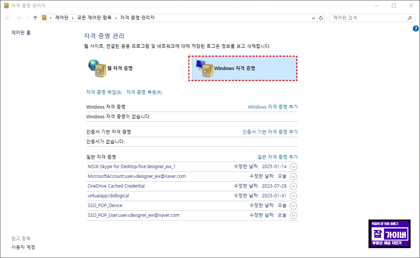Open the recent locations dropdown arrow

point(27,18)
